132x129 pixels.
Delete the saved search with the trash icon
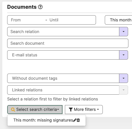(x=78, y=120)
